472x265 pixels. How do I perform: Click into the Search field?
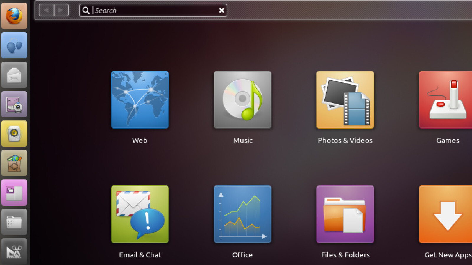(x=153, y=11)
